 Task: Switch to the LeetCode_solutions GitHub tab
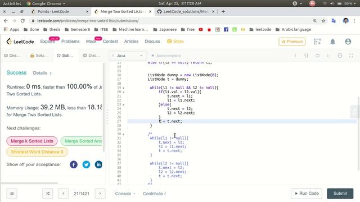tap(185, 11)
